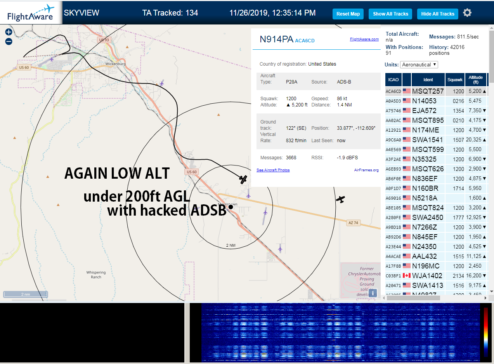Select the N24350 aircraft row
The height and width of the screenshot is (364, 494).
436,247
